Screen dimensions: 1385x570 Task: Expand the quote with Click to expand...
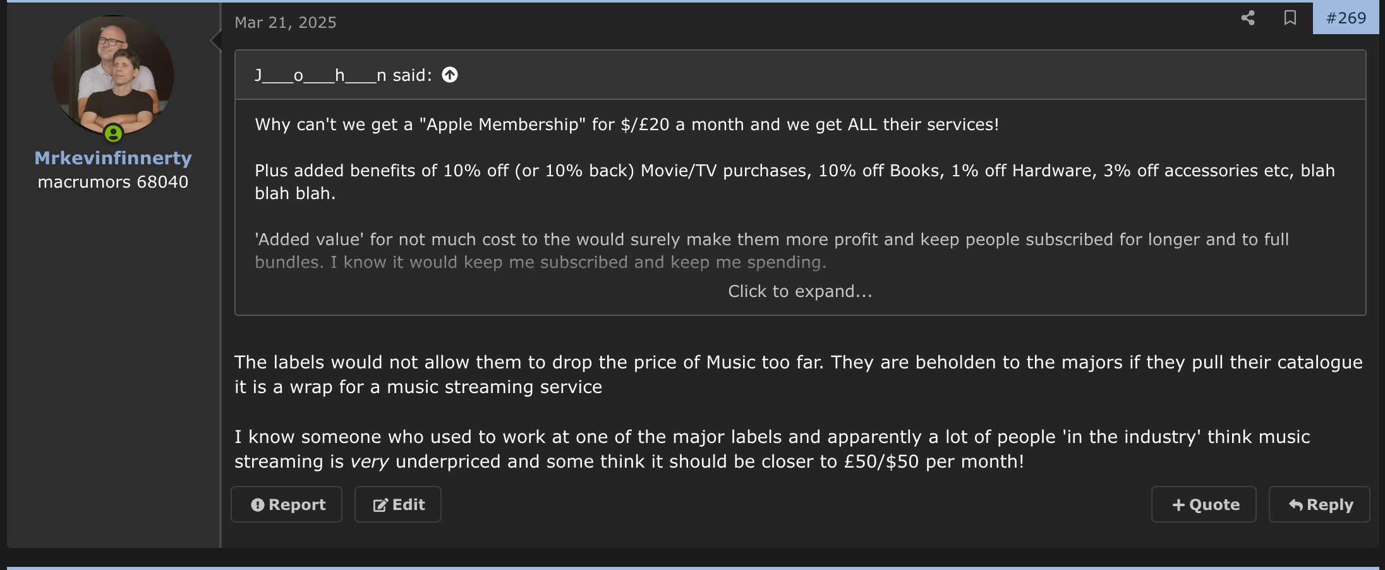coord(800,291)
